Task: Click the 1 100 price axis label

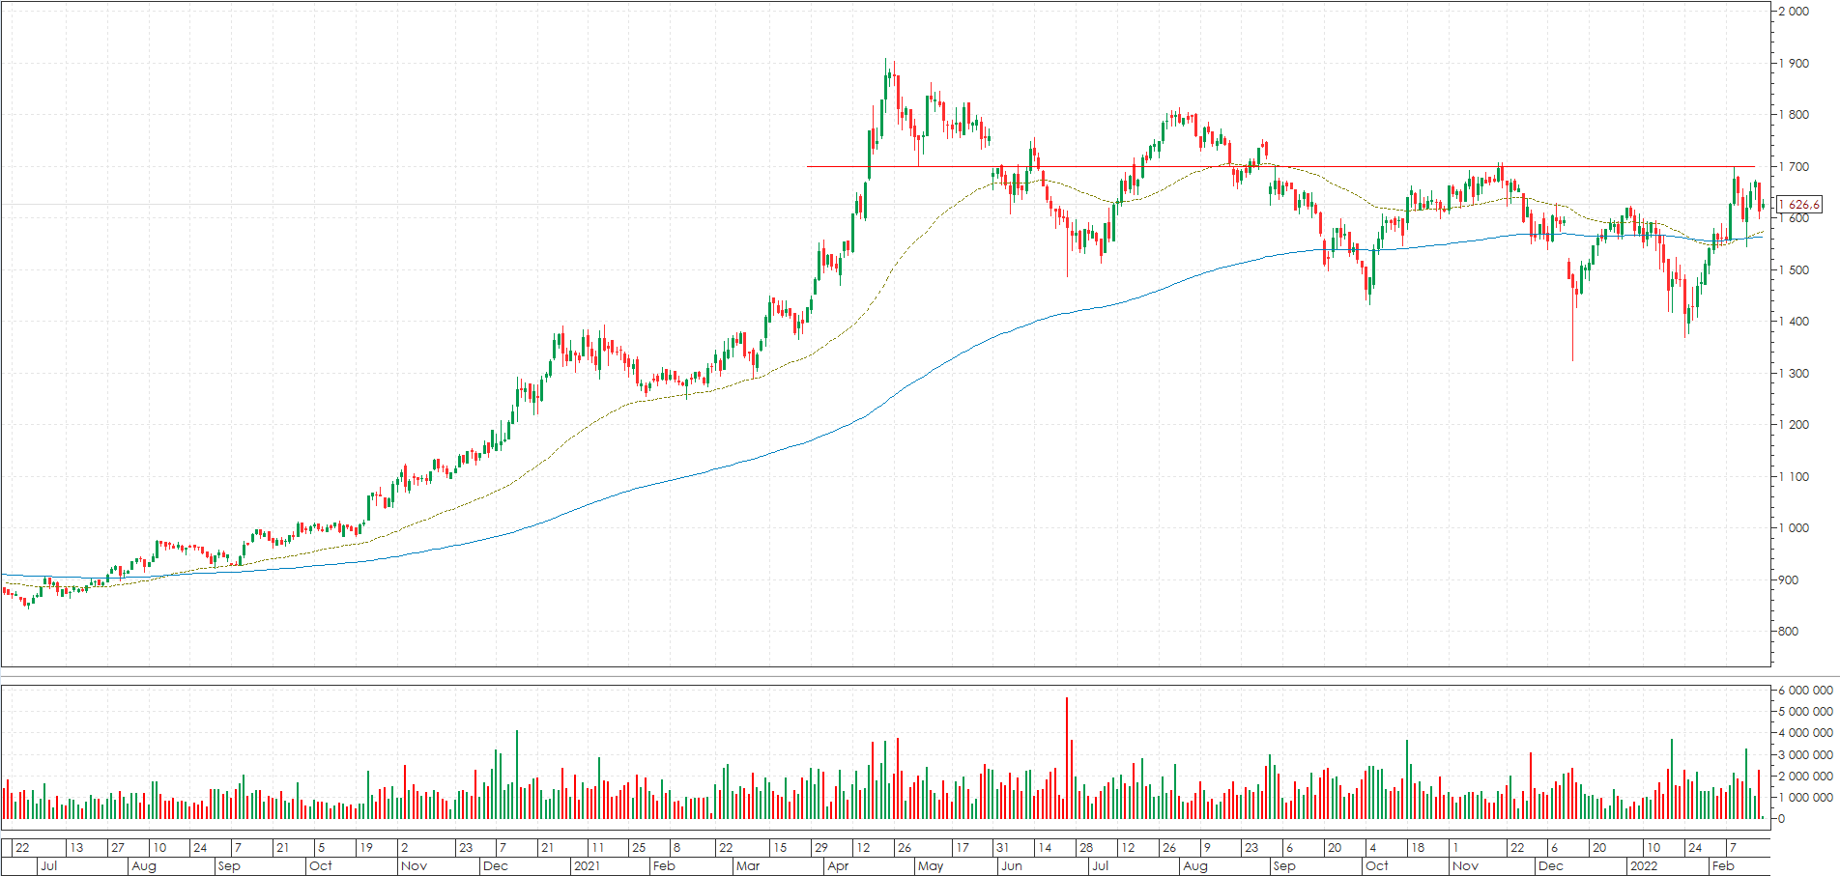Action: tap(1795, 477)
